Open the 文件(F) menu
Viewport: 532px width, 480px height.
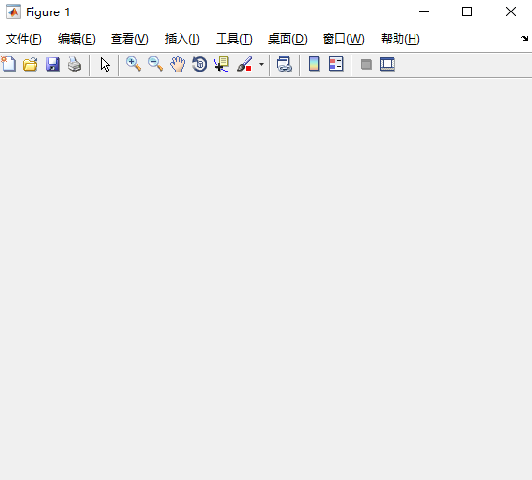pos(24,39)
